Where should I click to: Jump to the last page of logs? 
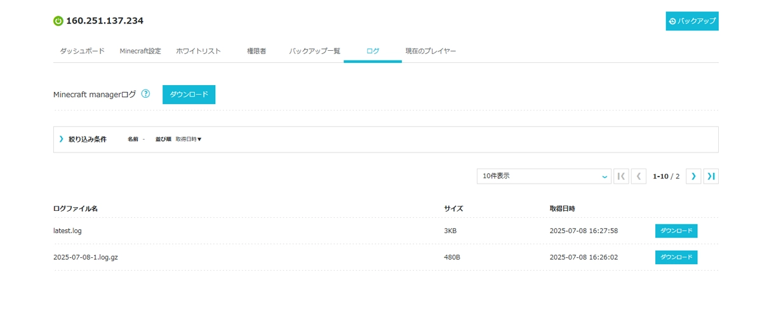click(711, 176)
